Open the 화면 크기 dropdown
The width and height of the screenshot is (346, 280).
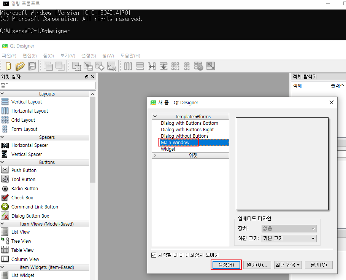click(x=289, y=239)
